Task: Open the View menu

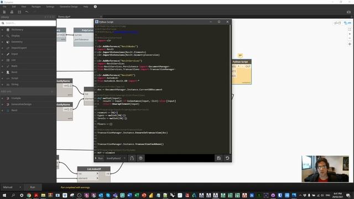Action: 24,7
